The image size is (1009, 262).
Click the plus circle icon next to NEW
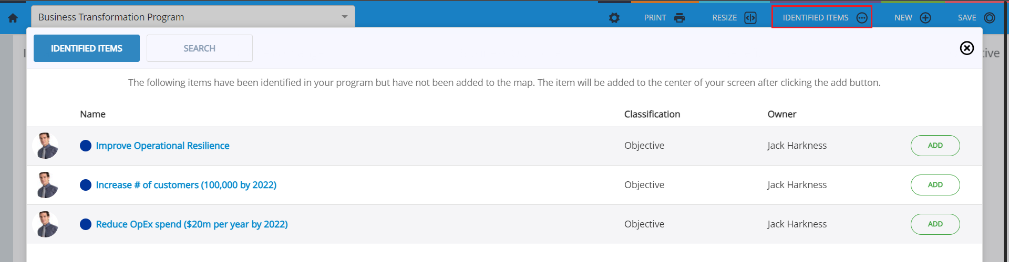(x=925, y=18)
